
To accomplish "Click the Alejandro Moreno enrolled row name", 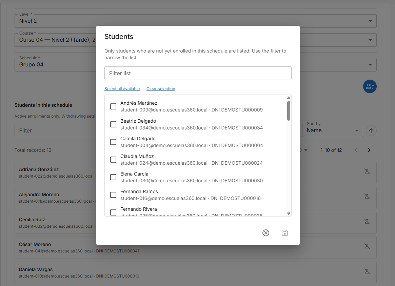I will click(39, 195).
